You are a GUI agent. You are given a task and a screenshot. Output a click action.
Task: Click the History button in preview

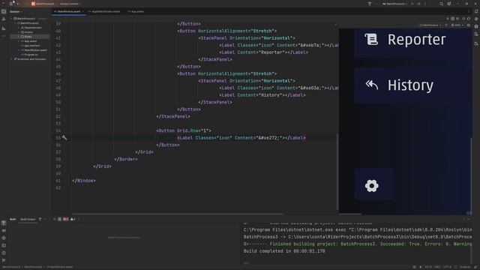pos(412,85)
